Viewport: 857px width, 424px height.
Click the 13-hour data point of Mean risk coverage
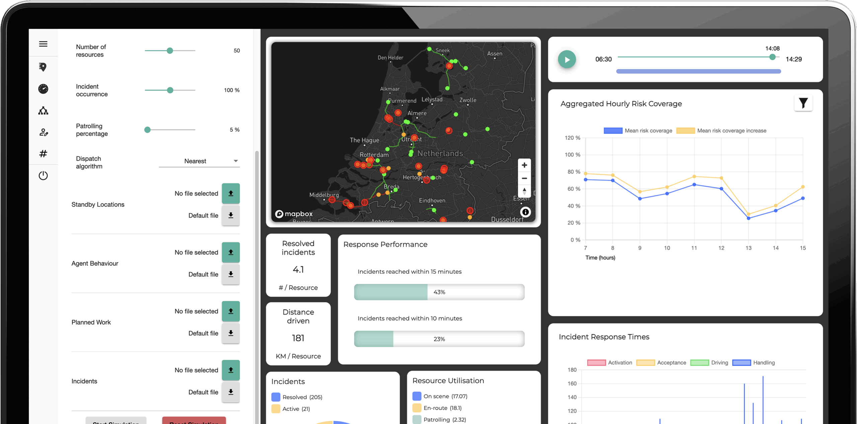(749, 218)
